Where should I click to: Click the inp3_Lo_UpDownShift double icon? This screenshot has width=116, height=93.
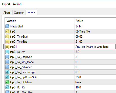(x=7, y=77)
